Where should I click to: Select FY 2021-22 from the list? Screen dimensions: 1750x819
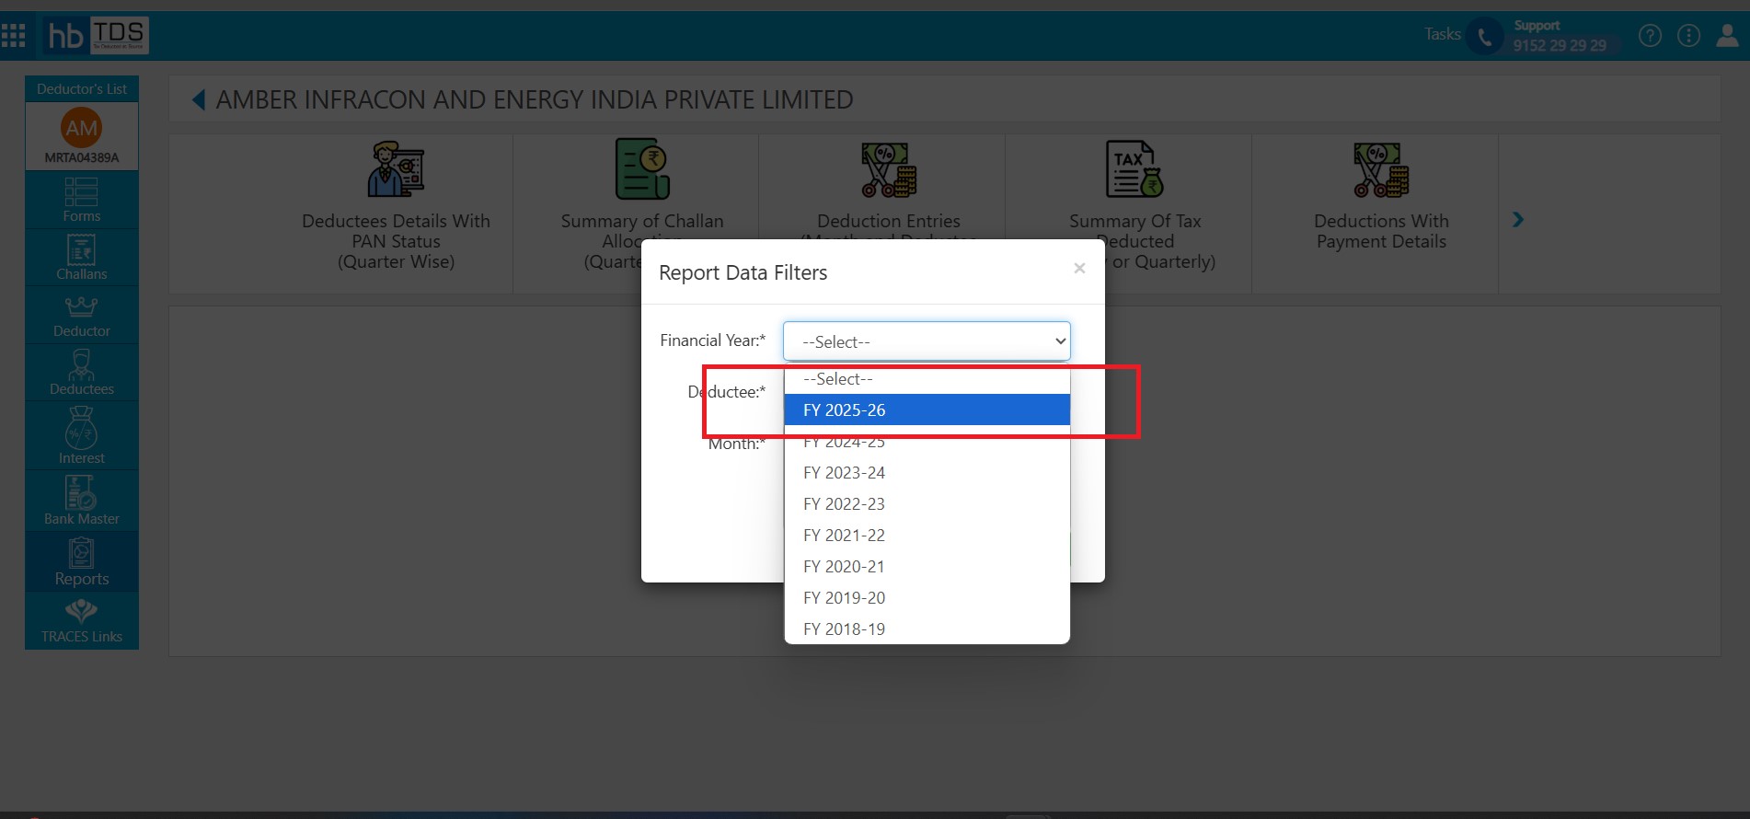pos(927,536)
